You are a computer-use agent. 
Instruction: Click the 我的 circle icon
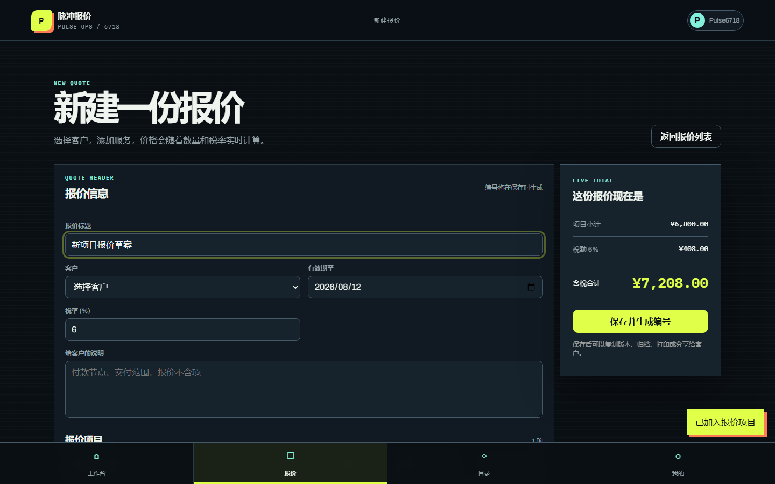678,456
